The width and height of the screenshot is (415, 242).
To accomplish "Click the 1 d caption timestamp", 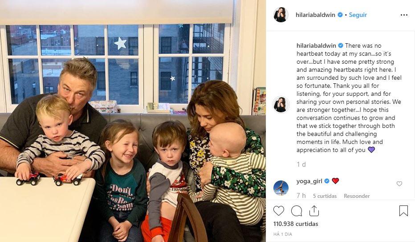I will [x=301, y=164].
